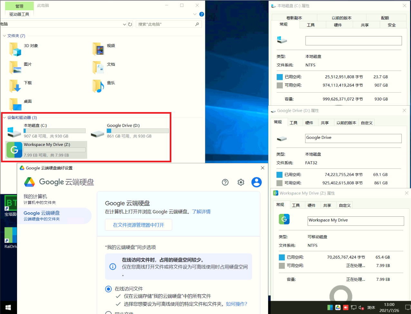Open the 管理 ribbon tab
This screenshot has width=411, height=314.
19,6
